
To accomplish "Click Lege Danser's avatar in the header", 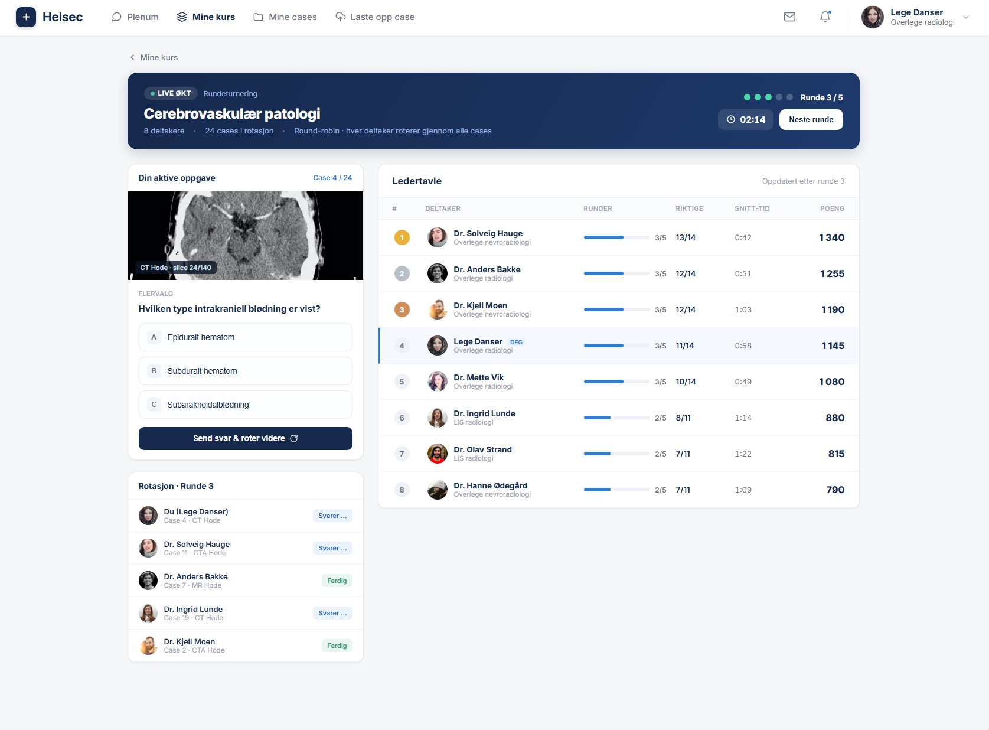I will tap(873, 17).
